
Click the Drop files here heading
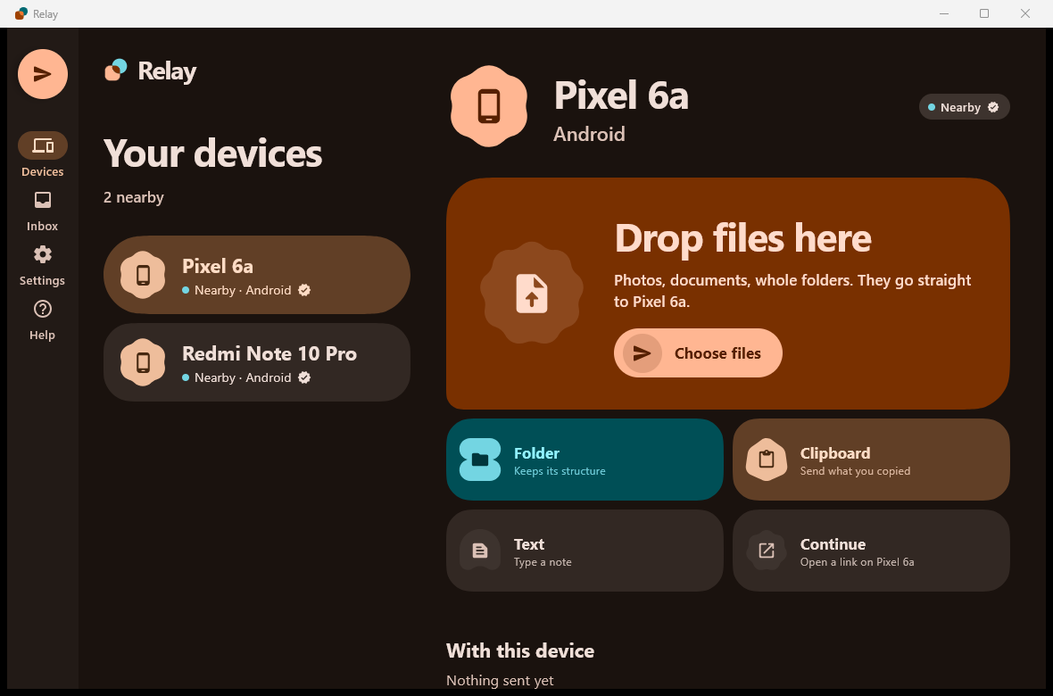(x=742, y=238)
